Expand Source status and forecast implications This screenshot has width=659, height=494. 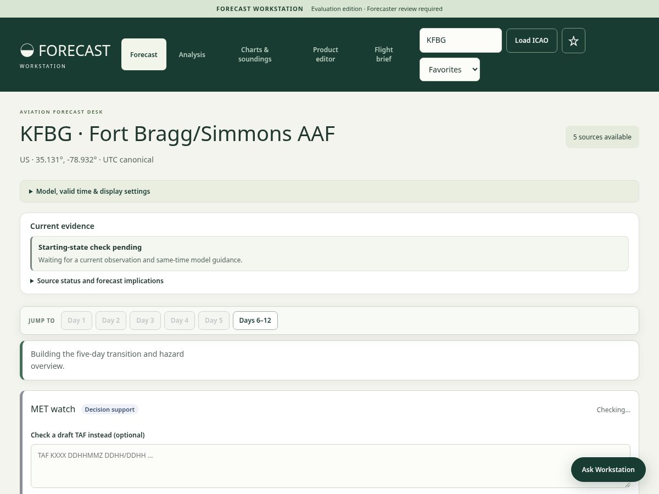tap(97, 281)
